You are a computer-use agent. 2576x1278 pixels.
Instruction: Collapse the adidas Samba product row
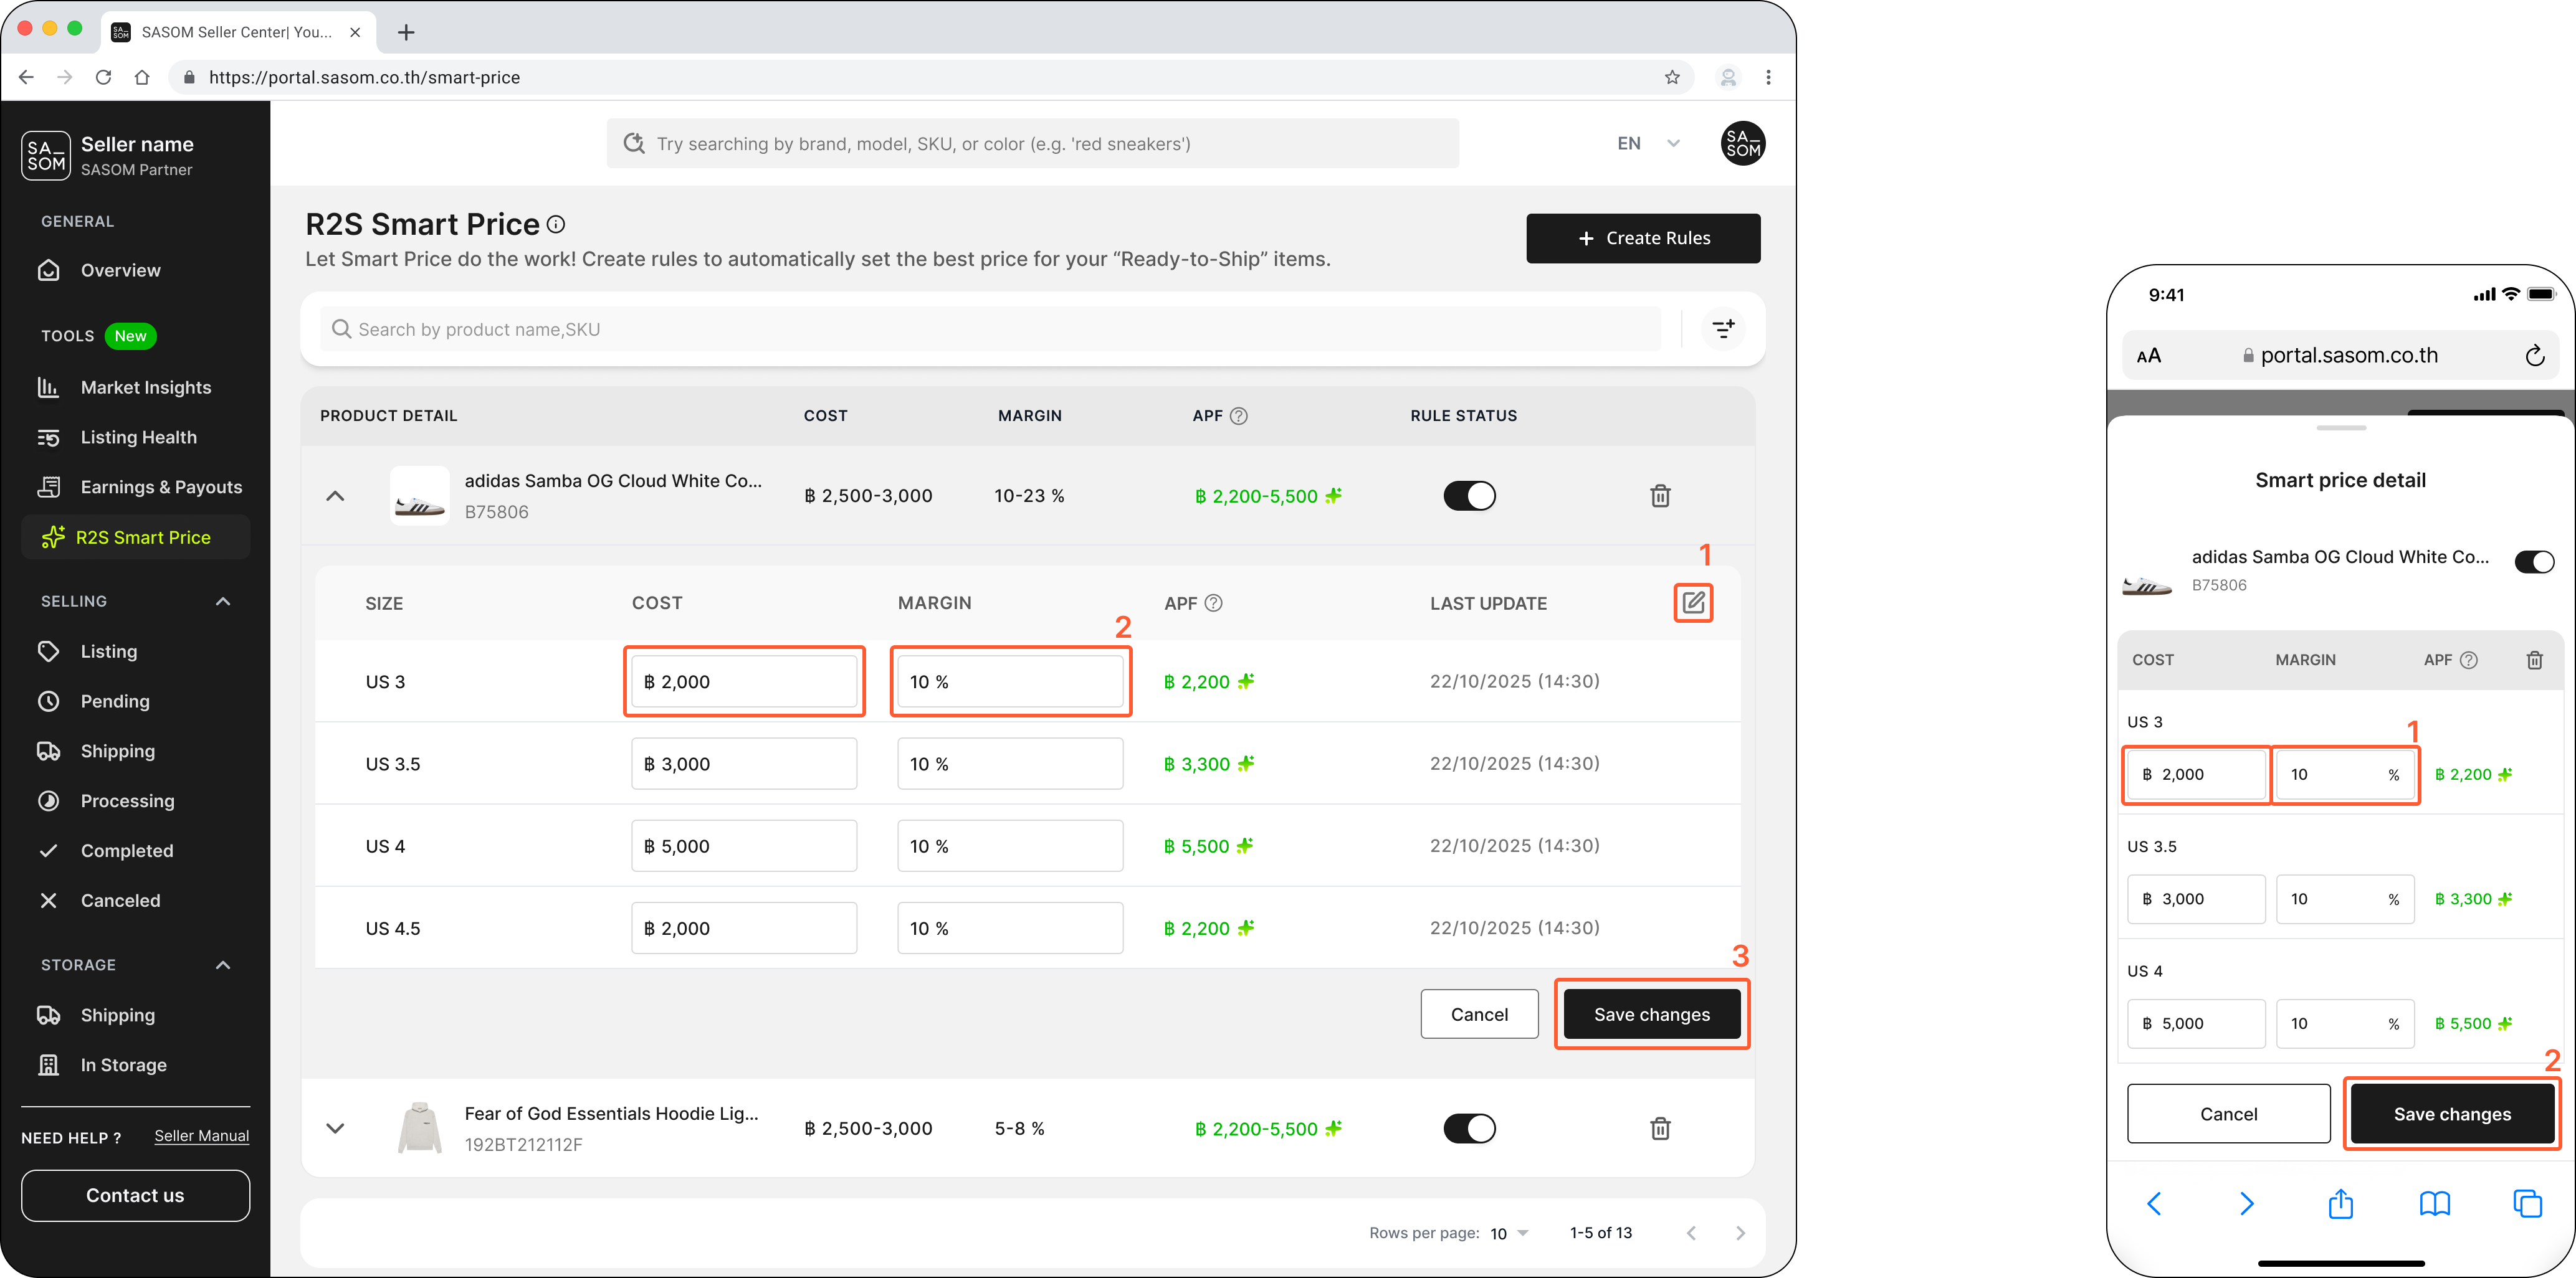(335, 496)
